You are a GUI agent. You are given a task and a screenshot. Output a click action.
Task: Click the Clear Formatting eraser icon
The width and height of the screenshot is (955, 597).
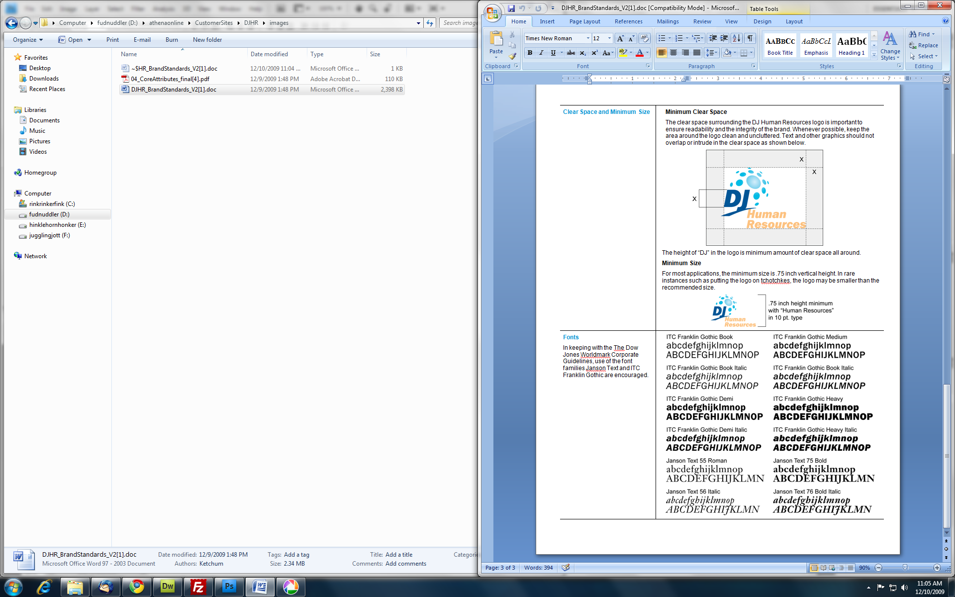[644, 38]
